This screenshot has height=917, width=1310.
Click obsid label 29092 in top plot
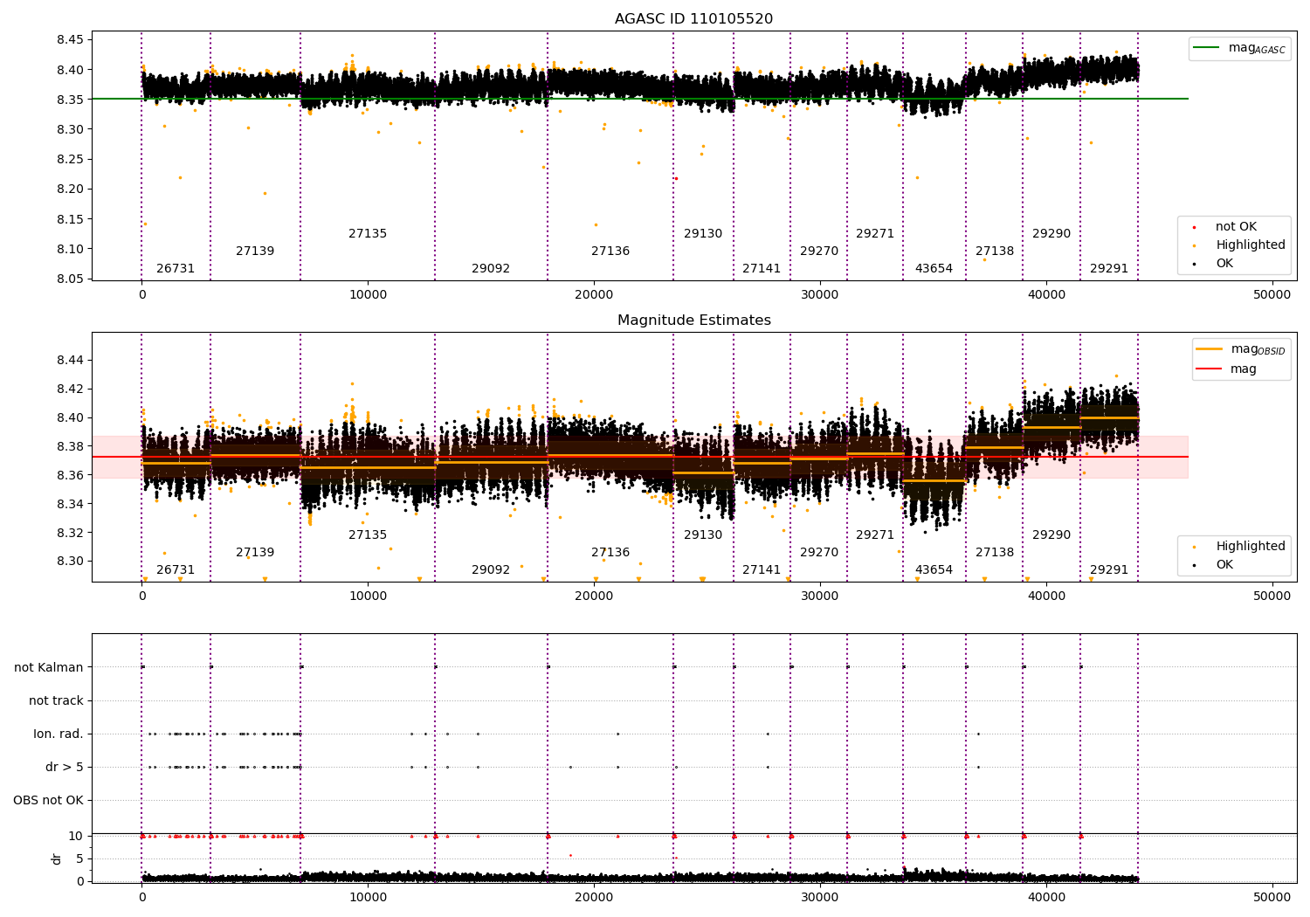(x=491, y=269)
